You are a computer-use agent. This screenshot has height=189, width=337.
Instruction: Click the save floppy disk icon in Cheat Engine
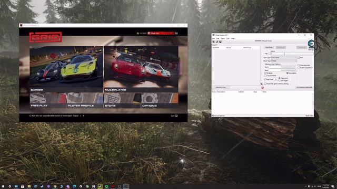tap(220, 41)
